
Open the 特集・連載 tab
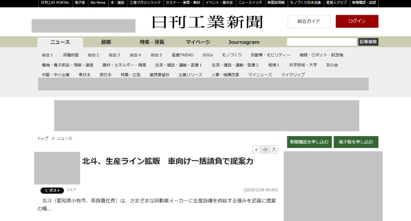(152, 42)
